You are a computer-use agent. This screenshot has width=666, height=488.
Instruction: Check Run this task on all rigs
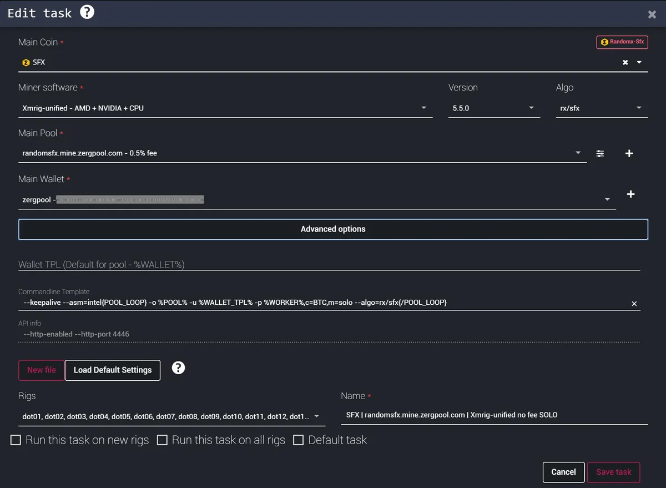162,440
